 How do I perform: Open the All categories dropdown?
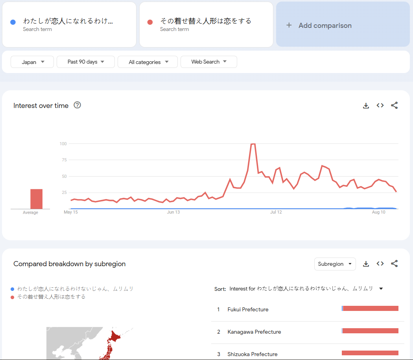tap(147, 62)
